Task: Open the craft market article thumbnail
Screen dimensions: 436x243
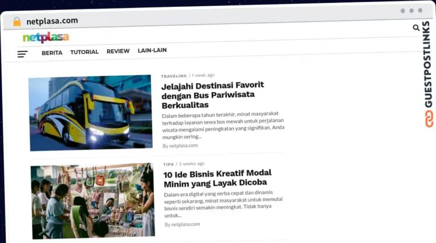Action: pos(93,200)
